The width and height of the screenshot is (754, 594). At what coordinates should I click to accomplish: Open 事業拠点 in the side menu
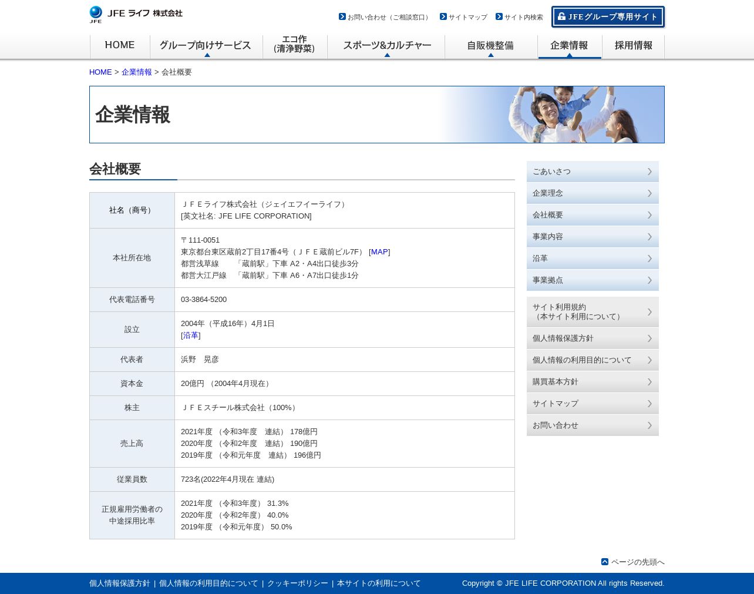click(x=593, y=280)
